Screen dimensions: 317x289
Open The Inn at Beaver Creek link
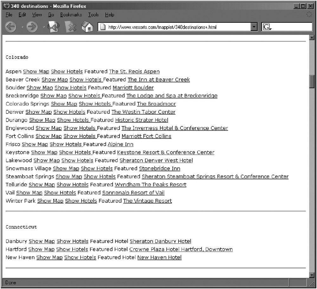click(x=159, y=80)
